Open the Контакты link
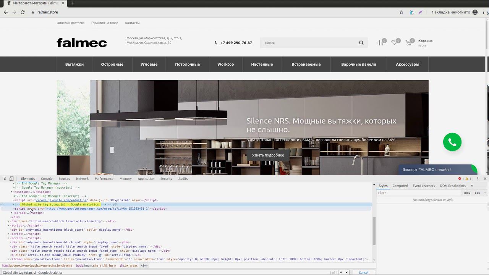Viewport: 489px width, 275px height. (x=132, y=23)
